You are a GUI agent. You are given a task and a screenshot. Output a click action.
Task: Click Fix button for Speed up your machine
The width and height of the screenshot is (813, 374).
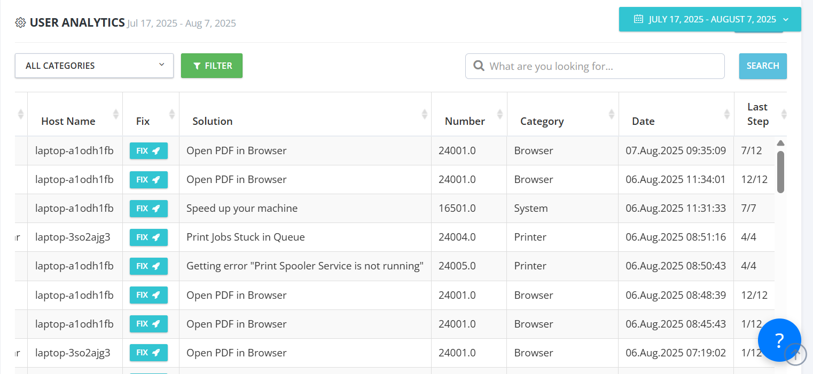[x=148, y=209]
